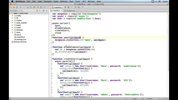The image size is (178, 100).
Task: Toggle tool window buttons at status bar left corner
Action: tap(10, 99)
